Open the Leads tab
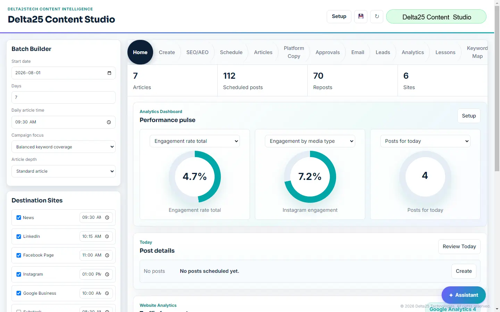Screen dimensions: 500x312 pos(383,52)
